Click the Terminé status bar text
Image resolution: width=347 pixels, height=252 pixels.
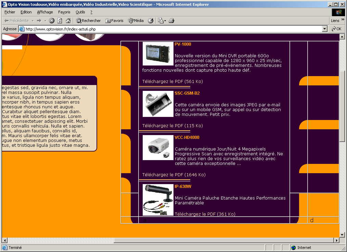(x=15, y=248)
